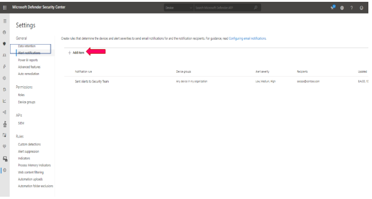Sort by Alert severity column header
The height and width of the screenshot is (199, 372).
point(262,71)
